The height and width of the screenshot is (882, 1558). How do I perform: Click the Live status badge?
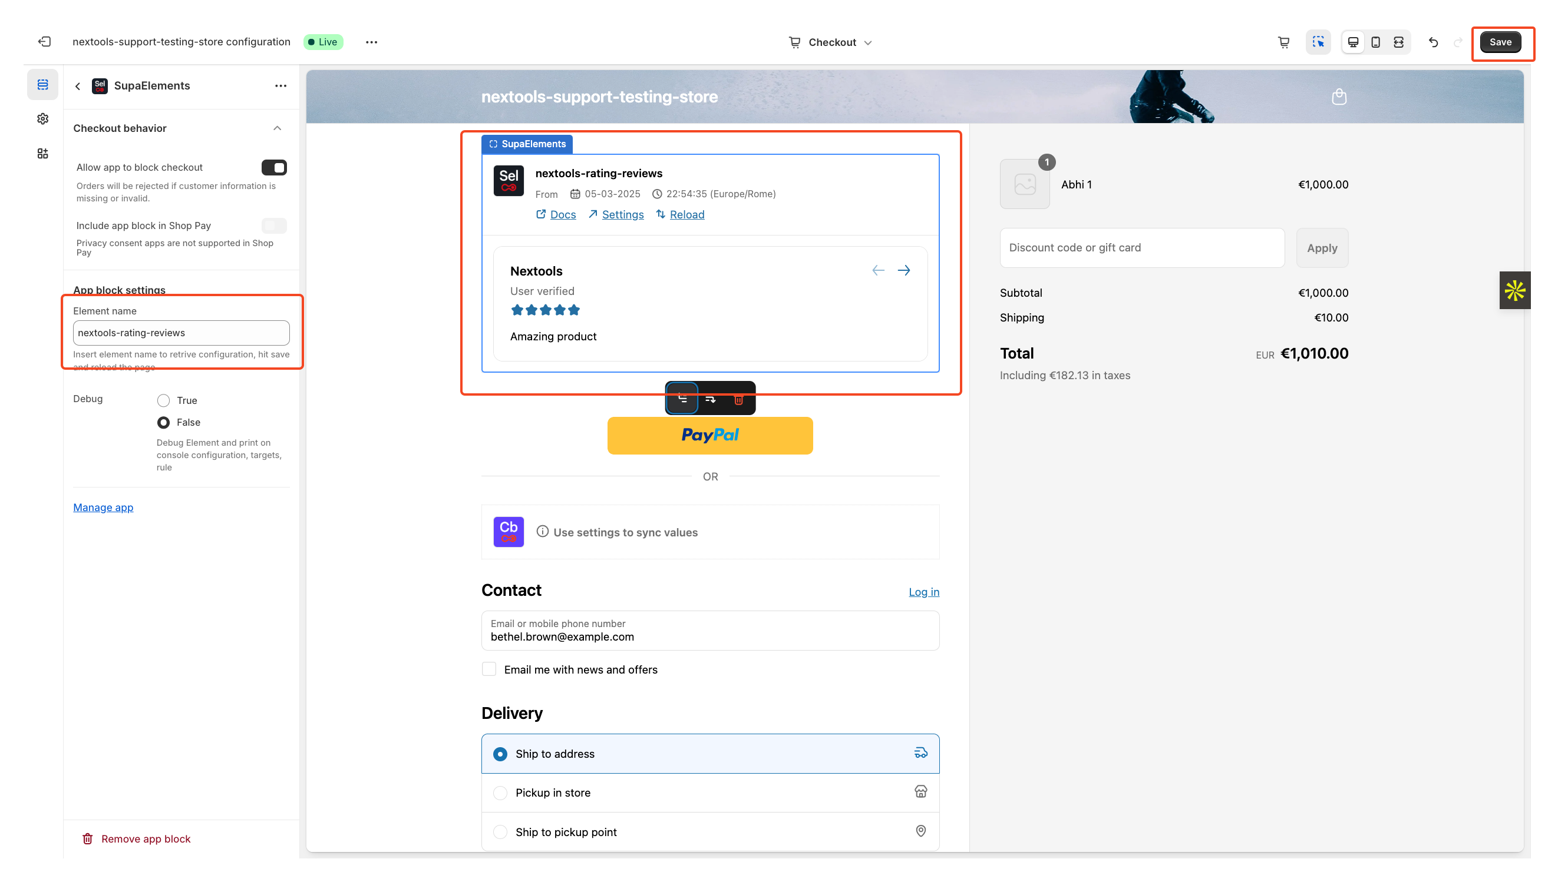tap(323, 42)
